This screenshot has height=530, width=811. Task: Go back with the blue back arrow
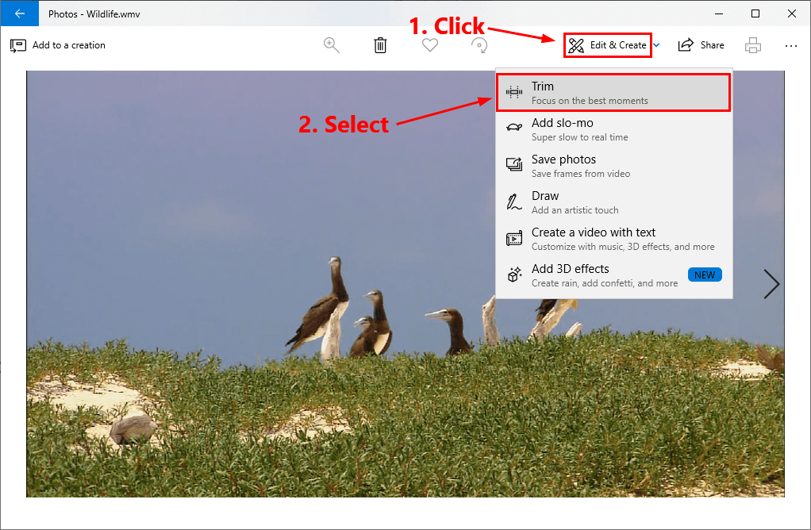[20, 13]
